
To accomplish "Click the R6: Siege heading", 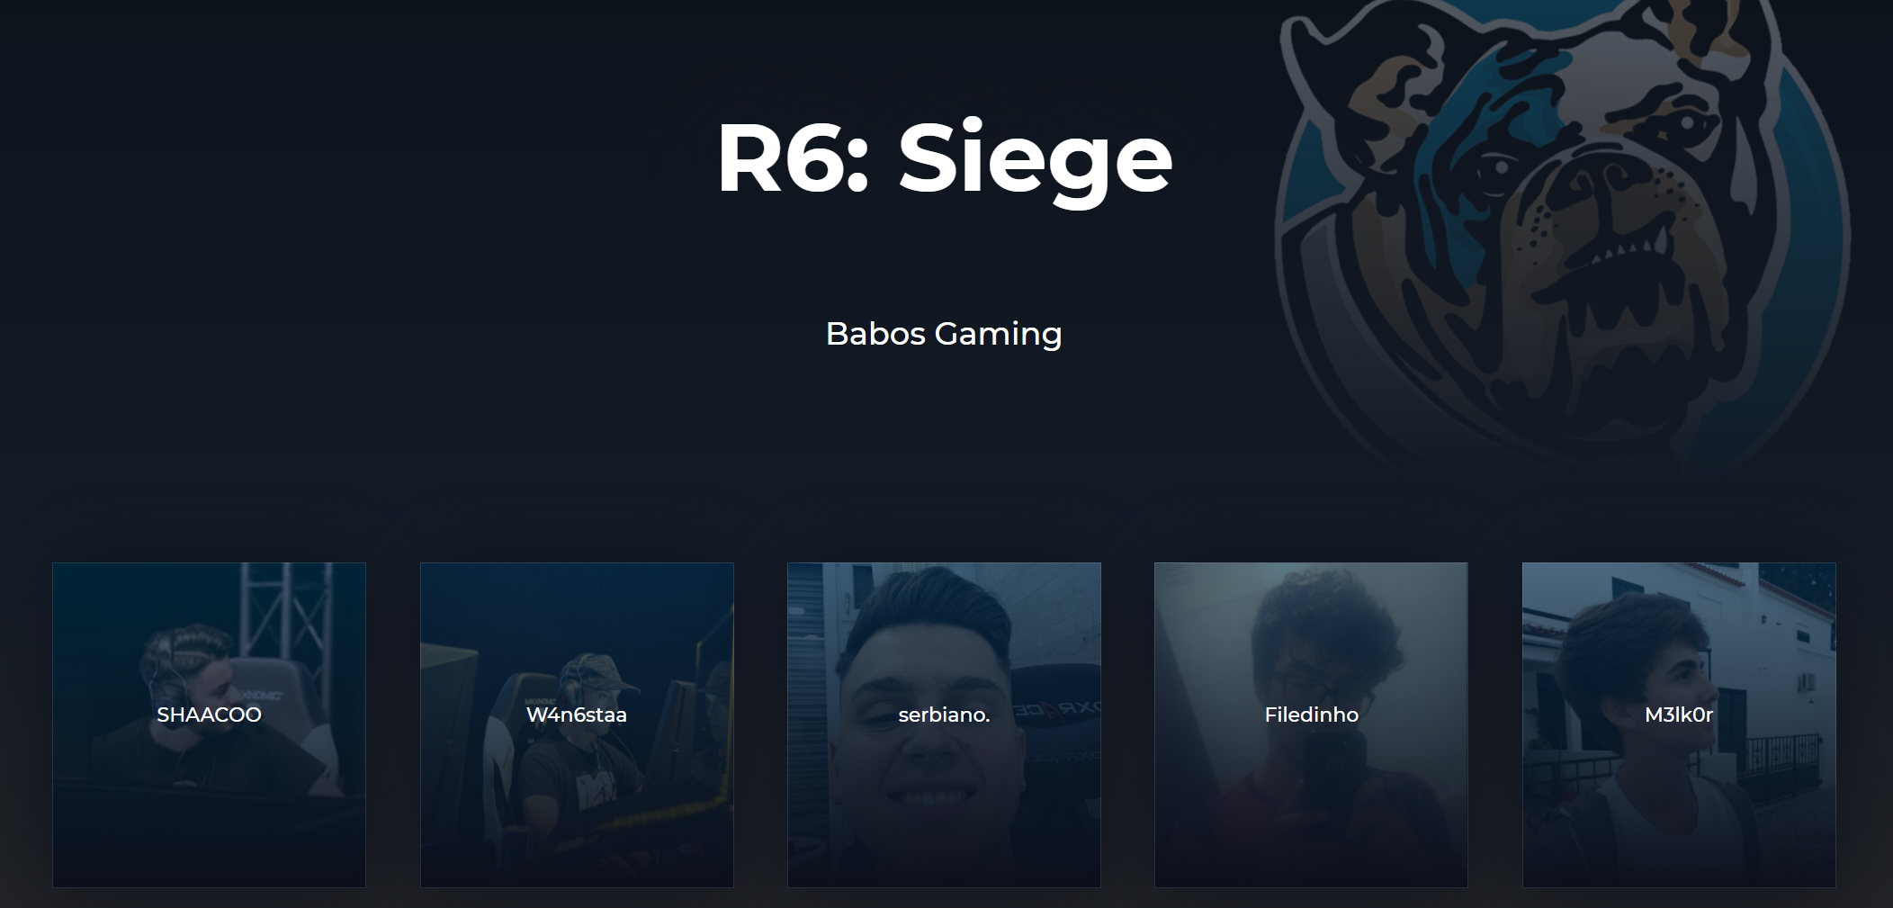I will tap(944, 158).
